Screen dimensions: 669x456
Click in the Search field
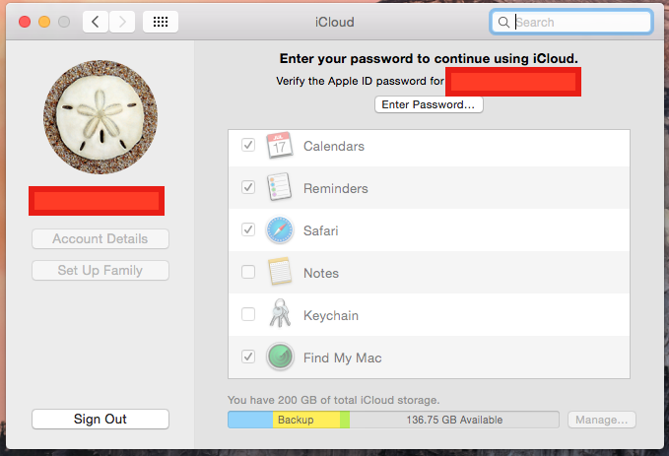(x=570, y=23)
